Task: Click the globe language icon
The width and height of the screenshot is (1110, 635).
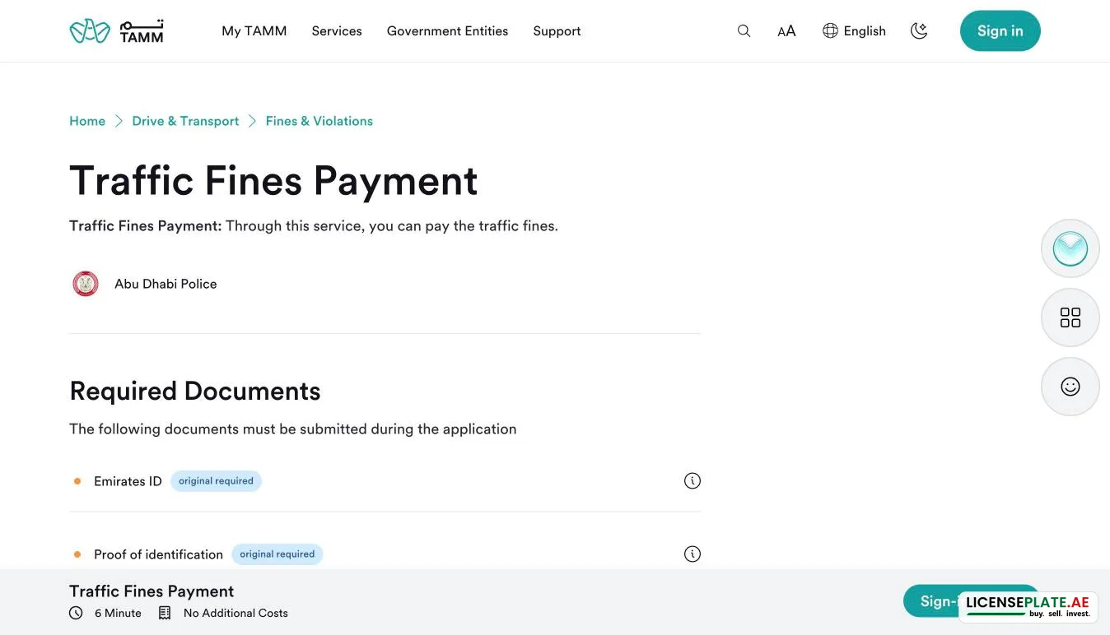Action: [x=830, y=31]
